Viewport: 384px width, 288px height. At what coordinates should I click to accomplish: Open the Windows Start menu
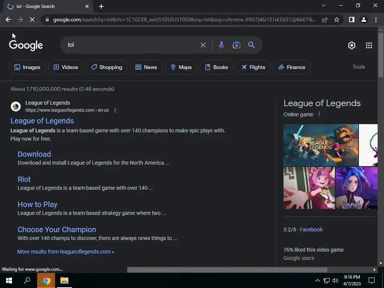[9, 280]
